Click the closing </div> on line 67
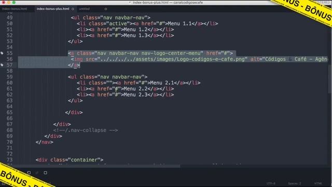The image size is (332, 187). point(62,124)
